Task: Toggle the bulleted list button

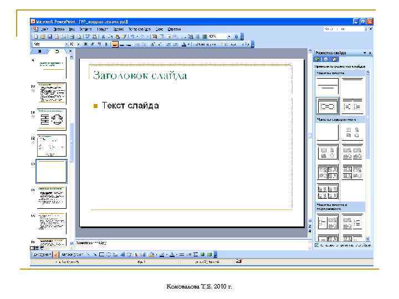Action: (144, 44)
